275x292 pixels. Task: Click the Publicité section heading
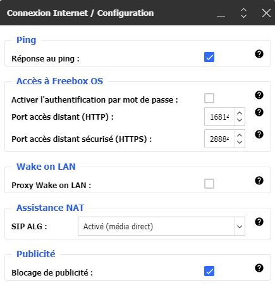(x=36, y=254)
